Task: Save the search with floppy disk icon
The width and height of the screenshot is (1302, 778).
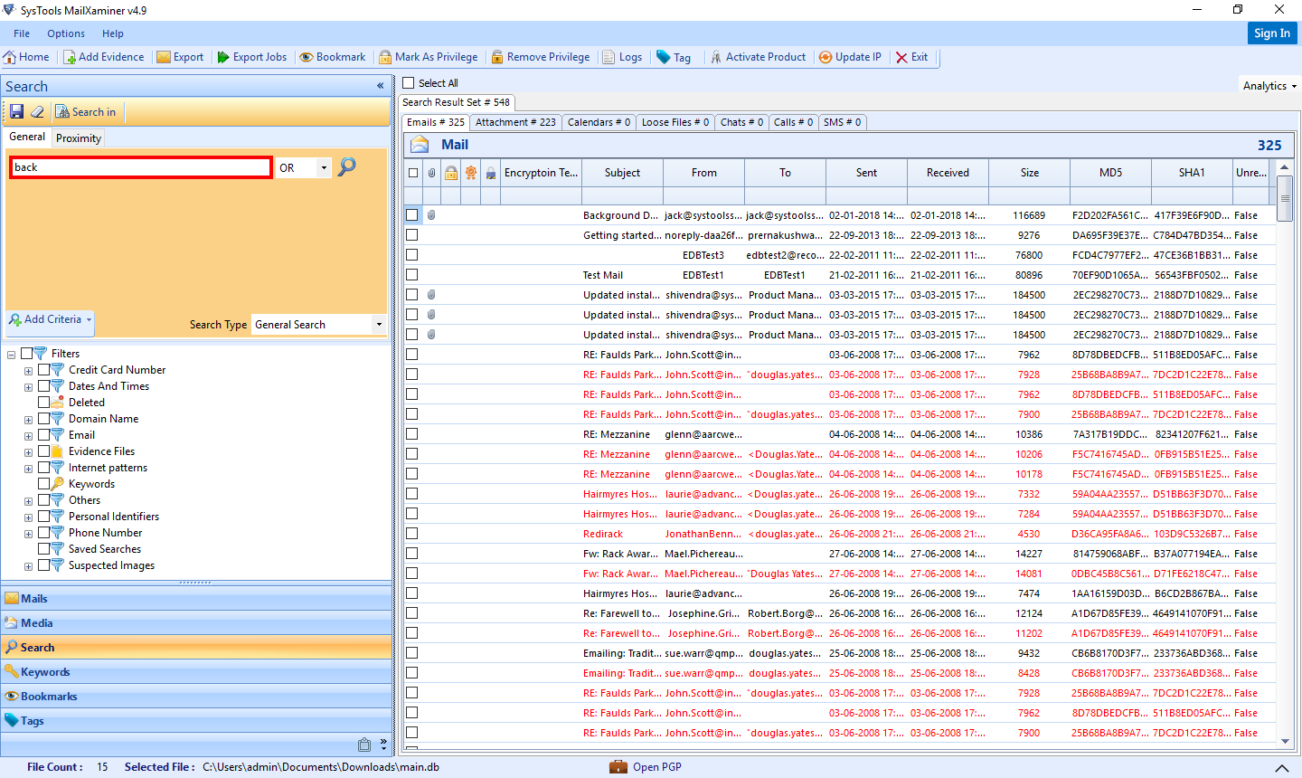Action: pyautogui.click(x=17, y=112)
